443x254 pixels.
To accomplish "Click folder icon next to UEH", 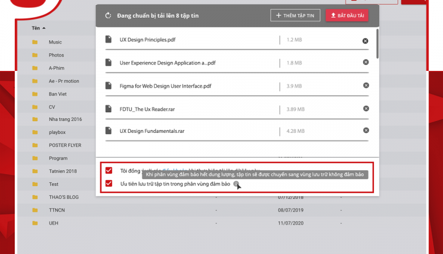I will 35,223.
